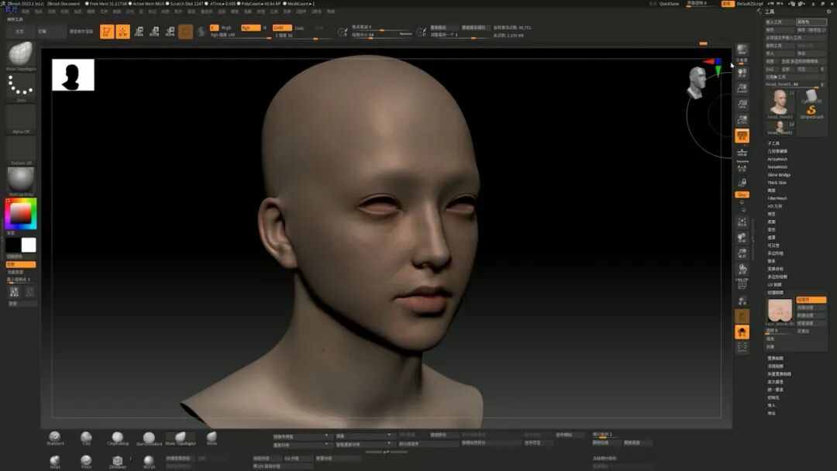837x471 pixels.
Task: Toggle the Zadd mode button
Action: (282, 28)
